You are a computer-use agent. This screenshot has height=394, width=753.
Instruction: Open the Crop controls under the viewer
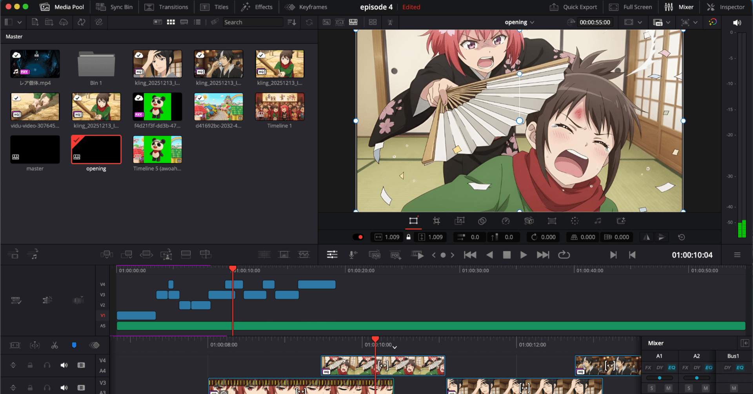coord(437,221)
